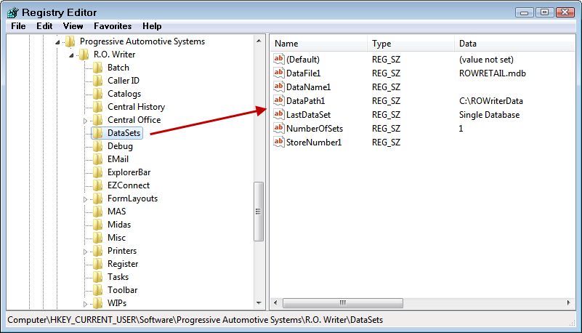Expand the Central Office key
Image resolution: width=582 pixels, height=333 pixels.
click(x=85, y=120)
